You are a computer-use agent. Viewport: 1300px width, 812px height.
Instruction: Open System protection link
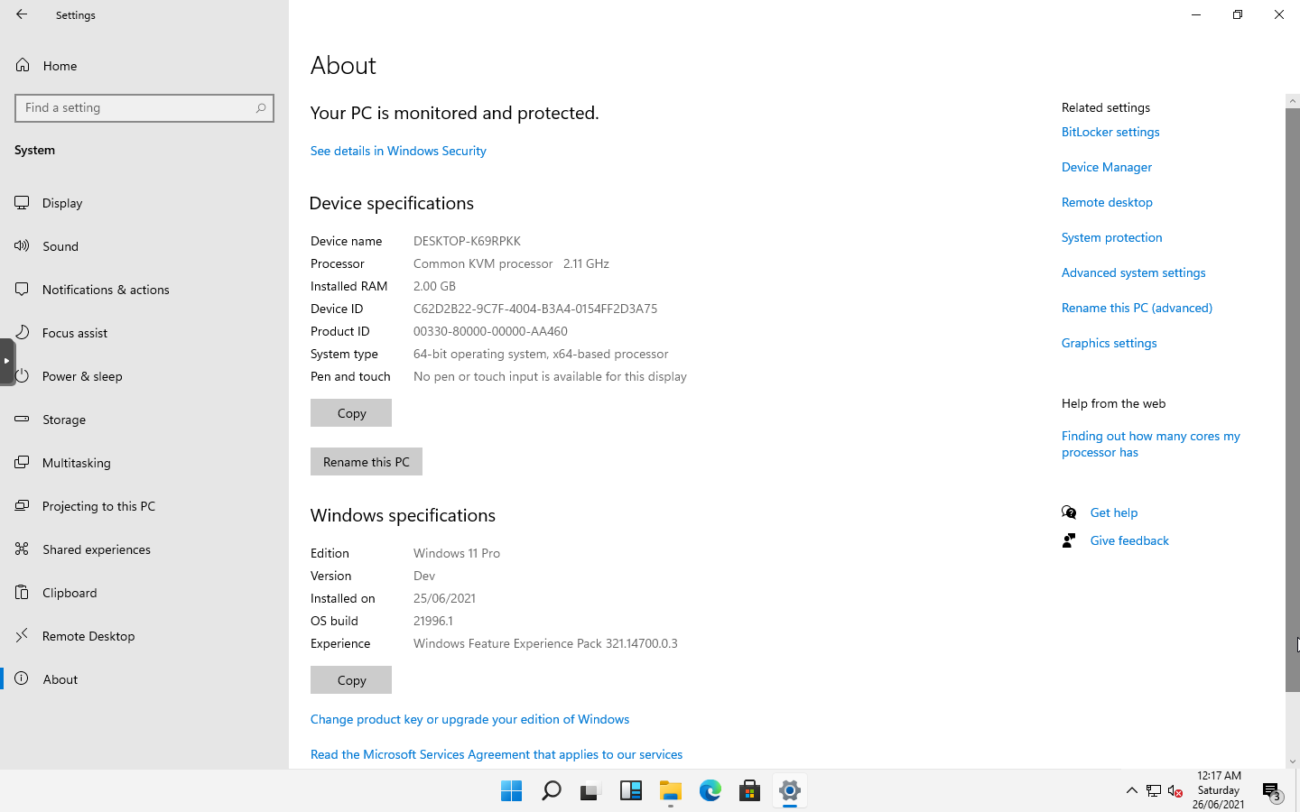1112,237
